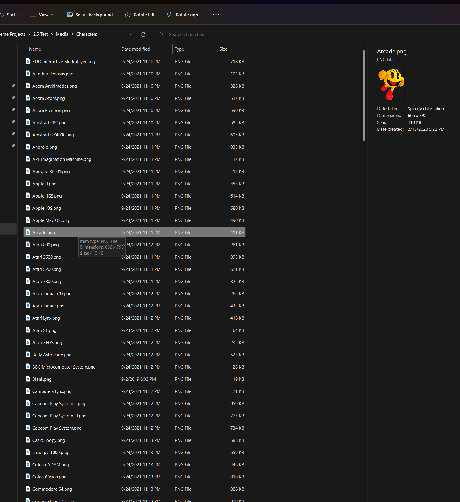This screenshot has height=502, width=460.
Task: Select Blank.png file icon
Action: tap(28, 379)
